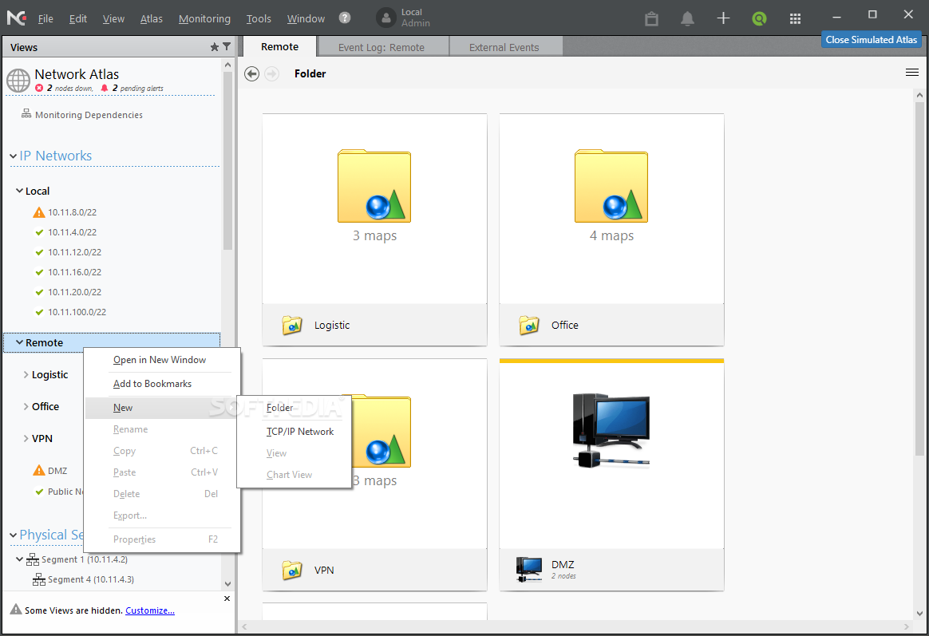Screen dimensions: 929x636
Task: Open the filter funnel icon in Views panel
Action: [227, 46]
